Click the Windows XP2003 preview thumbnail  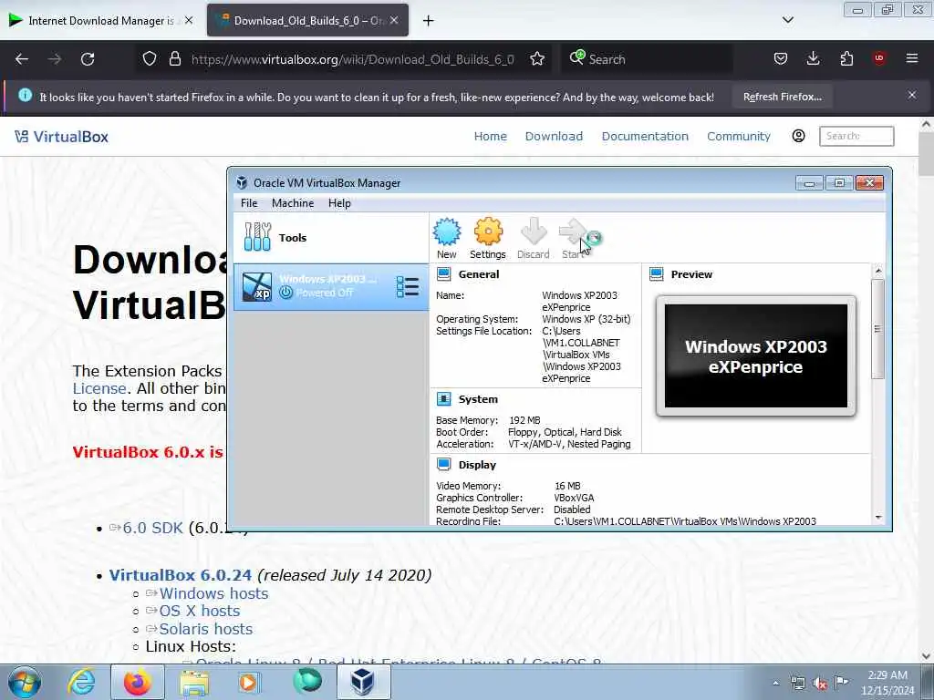[756, 356]
